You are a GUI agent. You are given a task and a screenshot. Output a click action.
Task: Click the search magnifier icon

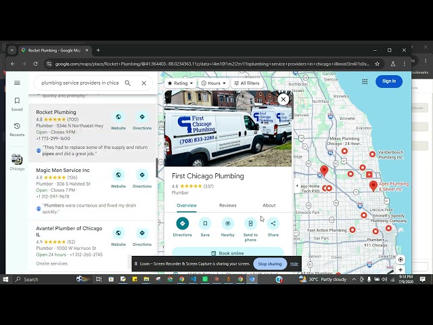coord(128,83)
